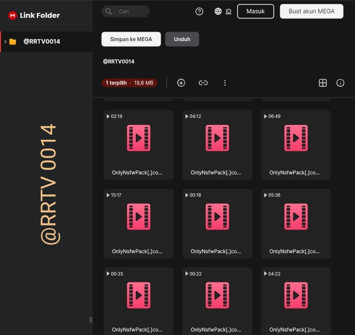Screen dimensions: 355x335
Task: Click the magnifier search icon
Action: point(109,11)
